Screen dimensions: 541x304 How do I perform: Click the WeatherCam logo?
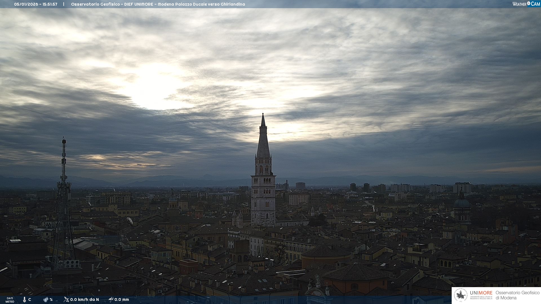pos(526,4)
